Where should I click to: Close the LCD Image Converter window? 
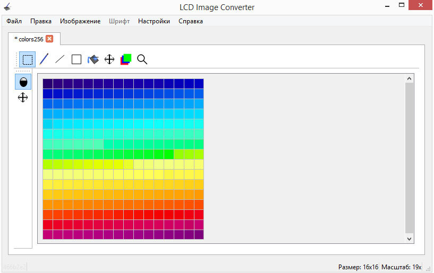pos(421,5)
